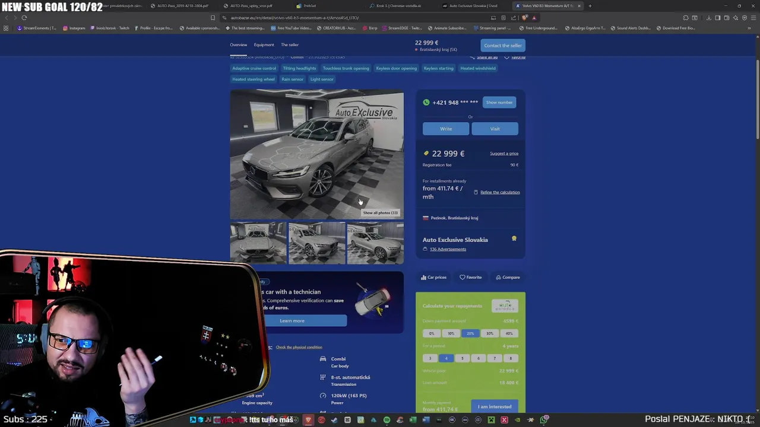
Task: Choose 7 year repayment period
Action: pyautogui.click(x=494, y=358)
